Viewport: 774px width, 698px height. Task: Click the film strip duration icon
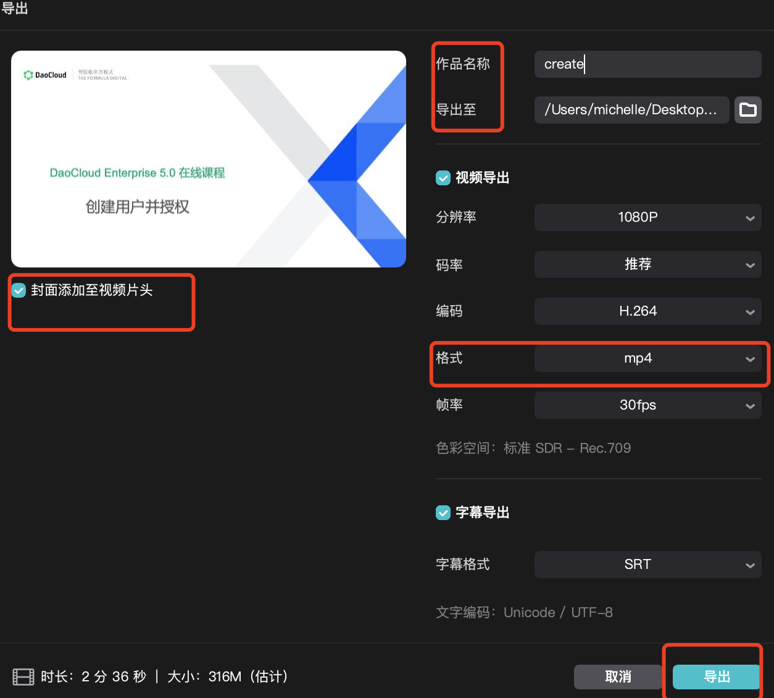tap(23, 677)
